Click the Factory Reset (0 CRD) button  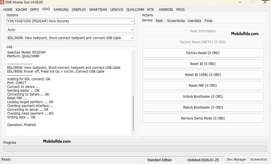tap(203, 53)
